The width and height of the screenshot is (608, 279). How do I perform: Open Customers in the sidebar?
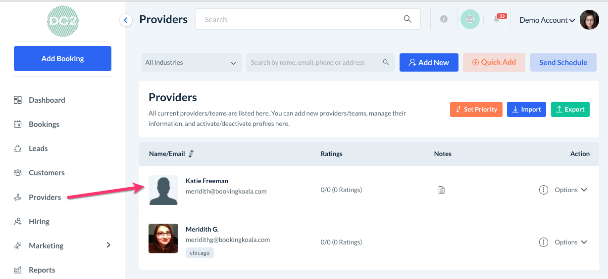47,173
